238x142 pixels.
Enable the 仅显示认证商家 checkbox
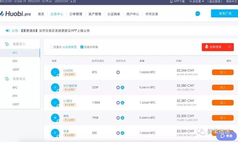point(51,47)
